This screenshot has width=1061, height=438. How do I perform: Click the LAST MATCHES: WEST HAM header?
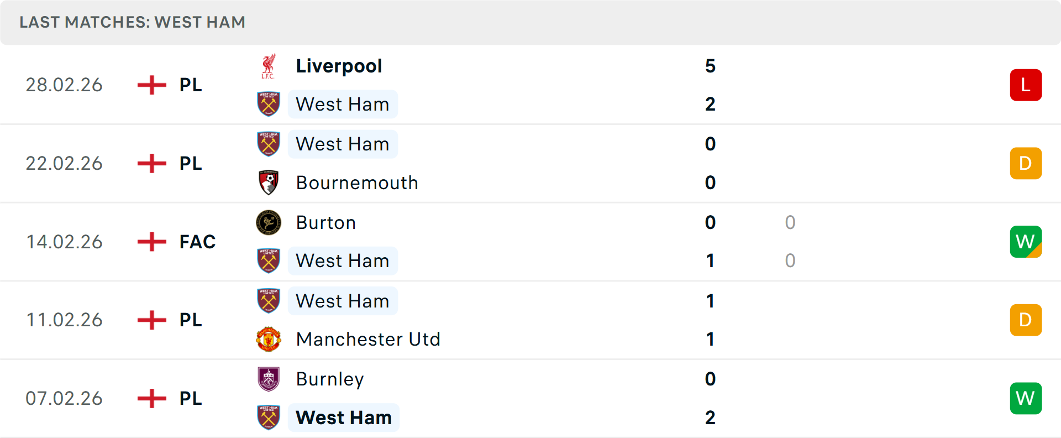pos(132,22)
